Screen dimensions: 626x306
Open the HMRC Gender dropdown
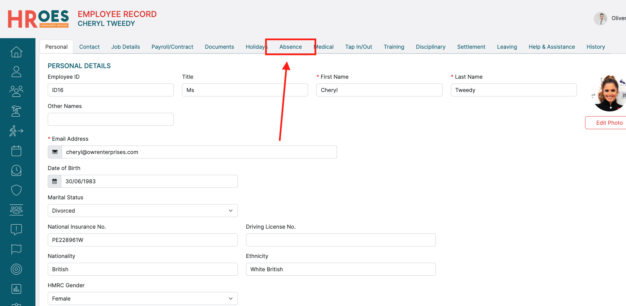pos(142,299)
